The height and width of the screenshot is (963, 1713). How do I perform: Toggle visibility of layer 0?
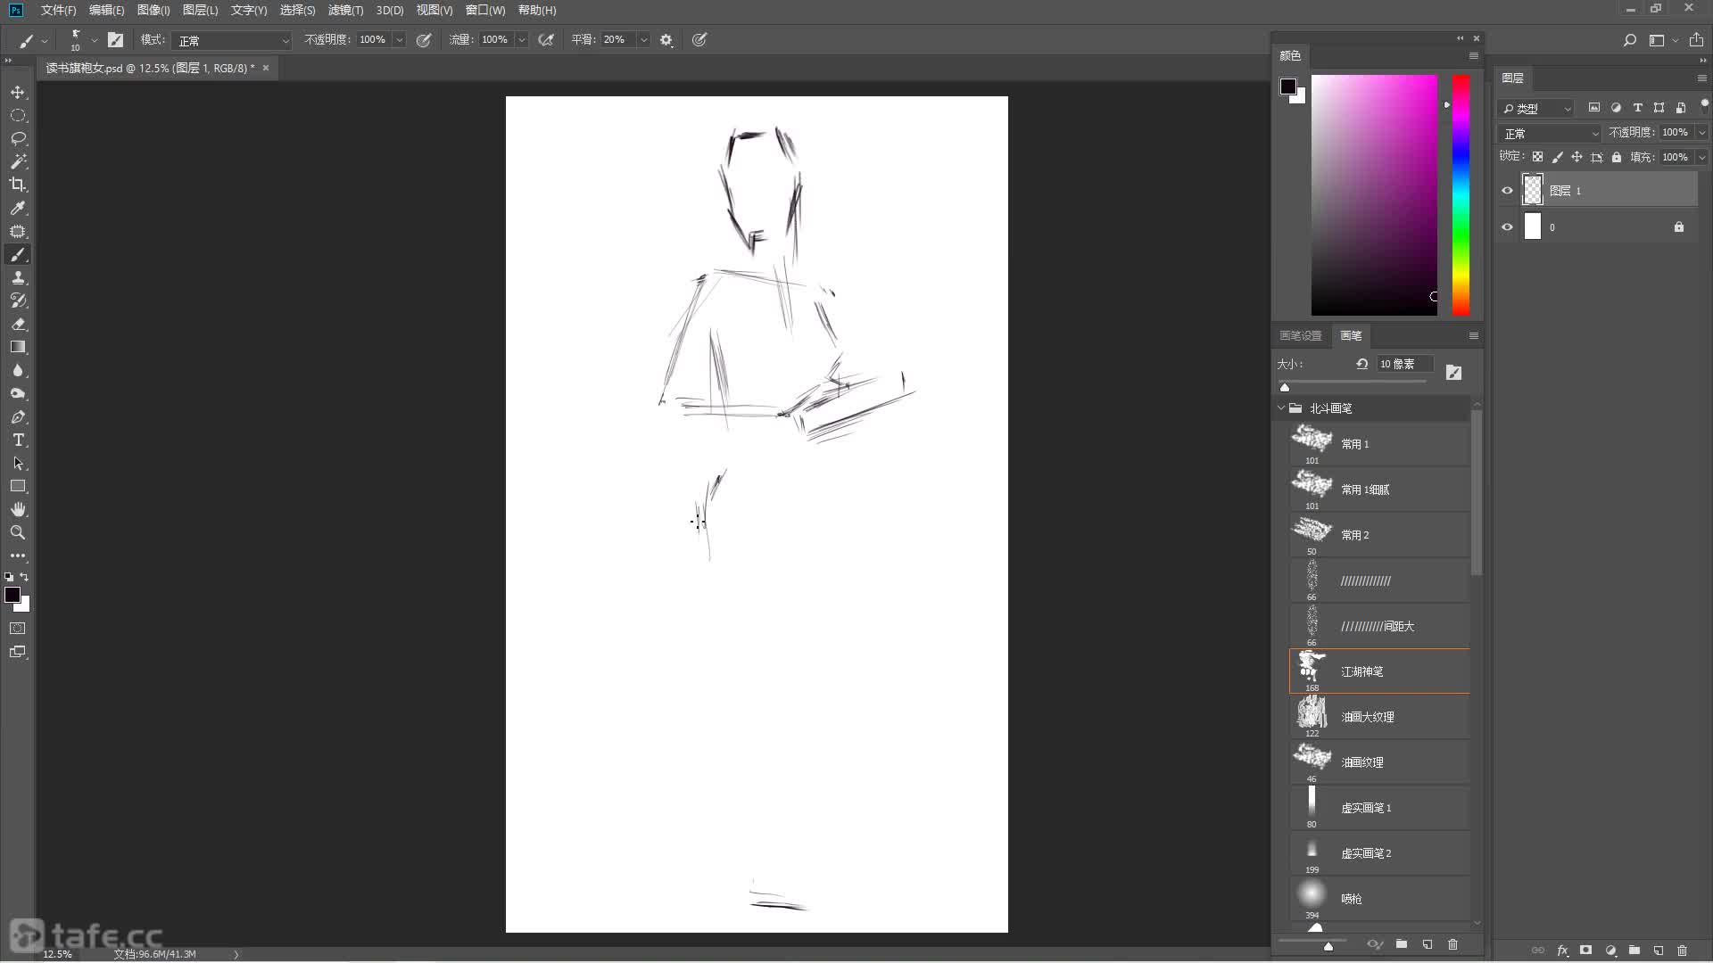[x=1507, y=227]
